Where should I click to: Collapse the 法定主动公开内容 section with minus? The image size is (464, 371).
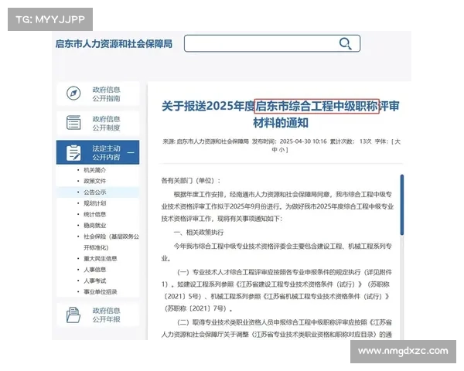131,152
